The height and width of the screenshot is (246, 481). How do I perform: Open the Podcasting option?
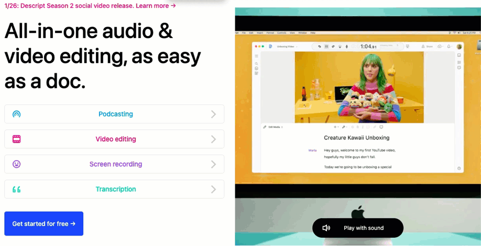pyautogui.click(x=114, y=114)
